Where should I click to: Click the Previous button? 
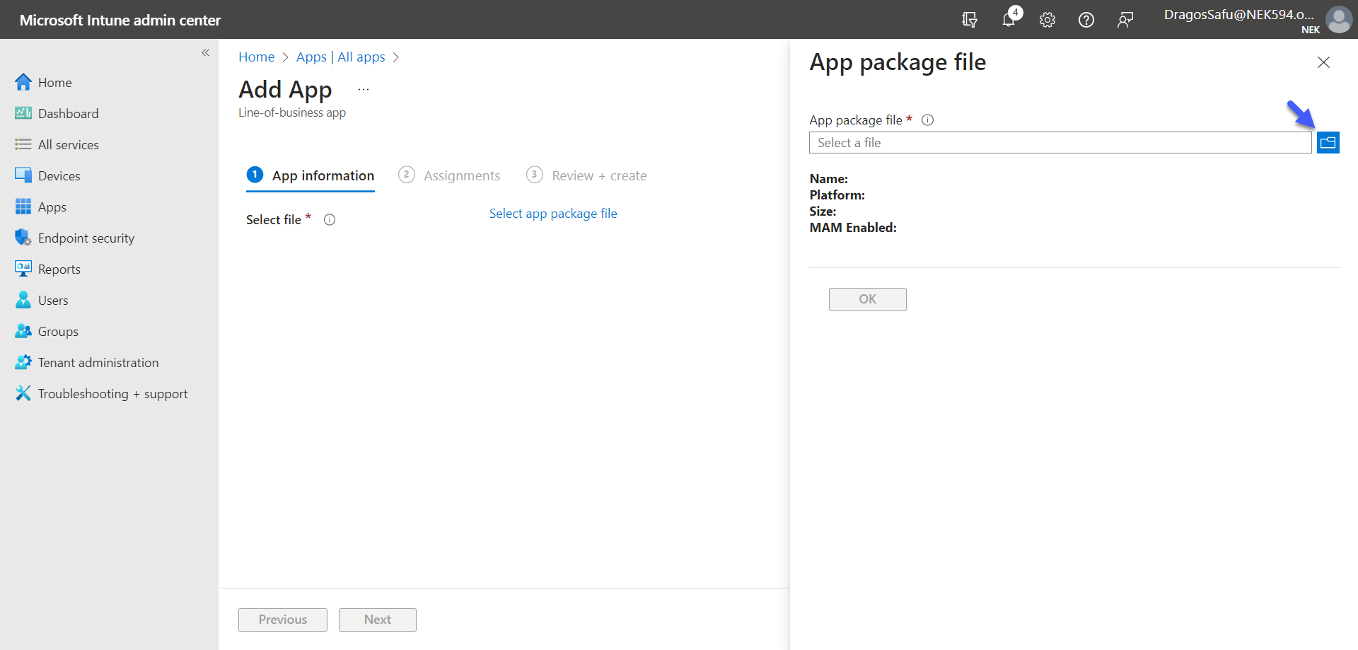283,620
